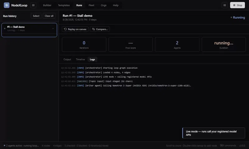The image size is (249, 149).
Task: Click 4 edges in the status bar
Action: 57,146
